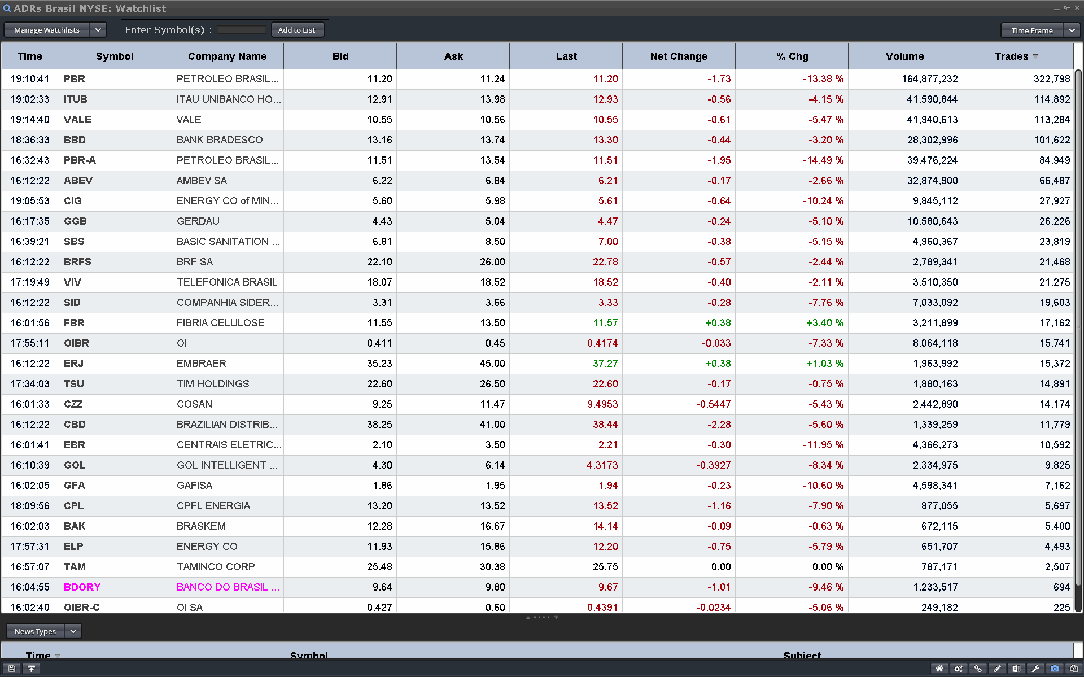Export to Excel using spreadsheet icon
This screenshot has width=1084, height=677.
point(1016,669)
